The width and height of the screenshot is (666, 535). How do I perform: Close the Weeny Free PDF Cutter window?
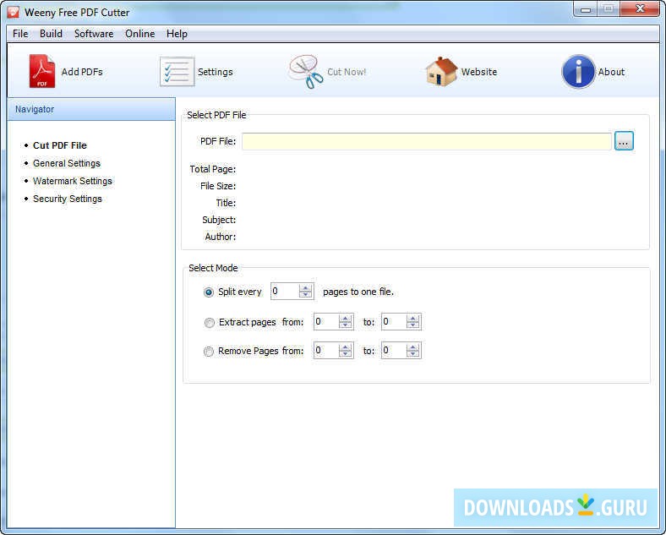[640, 9]
